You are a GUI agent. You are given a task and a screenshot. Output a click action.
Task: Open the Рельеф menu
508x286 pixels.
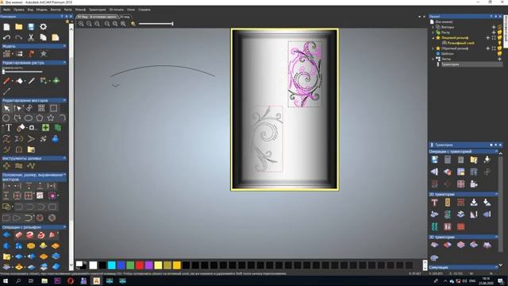pyautogui.click(x=80, y=10)
